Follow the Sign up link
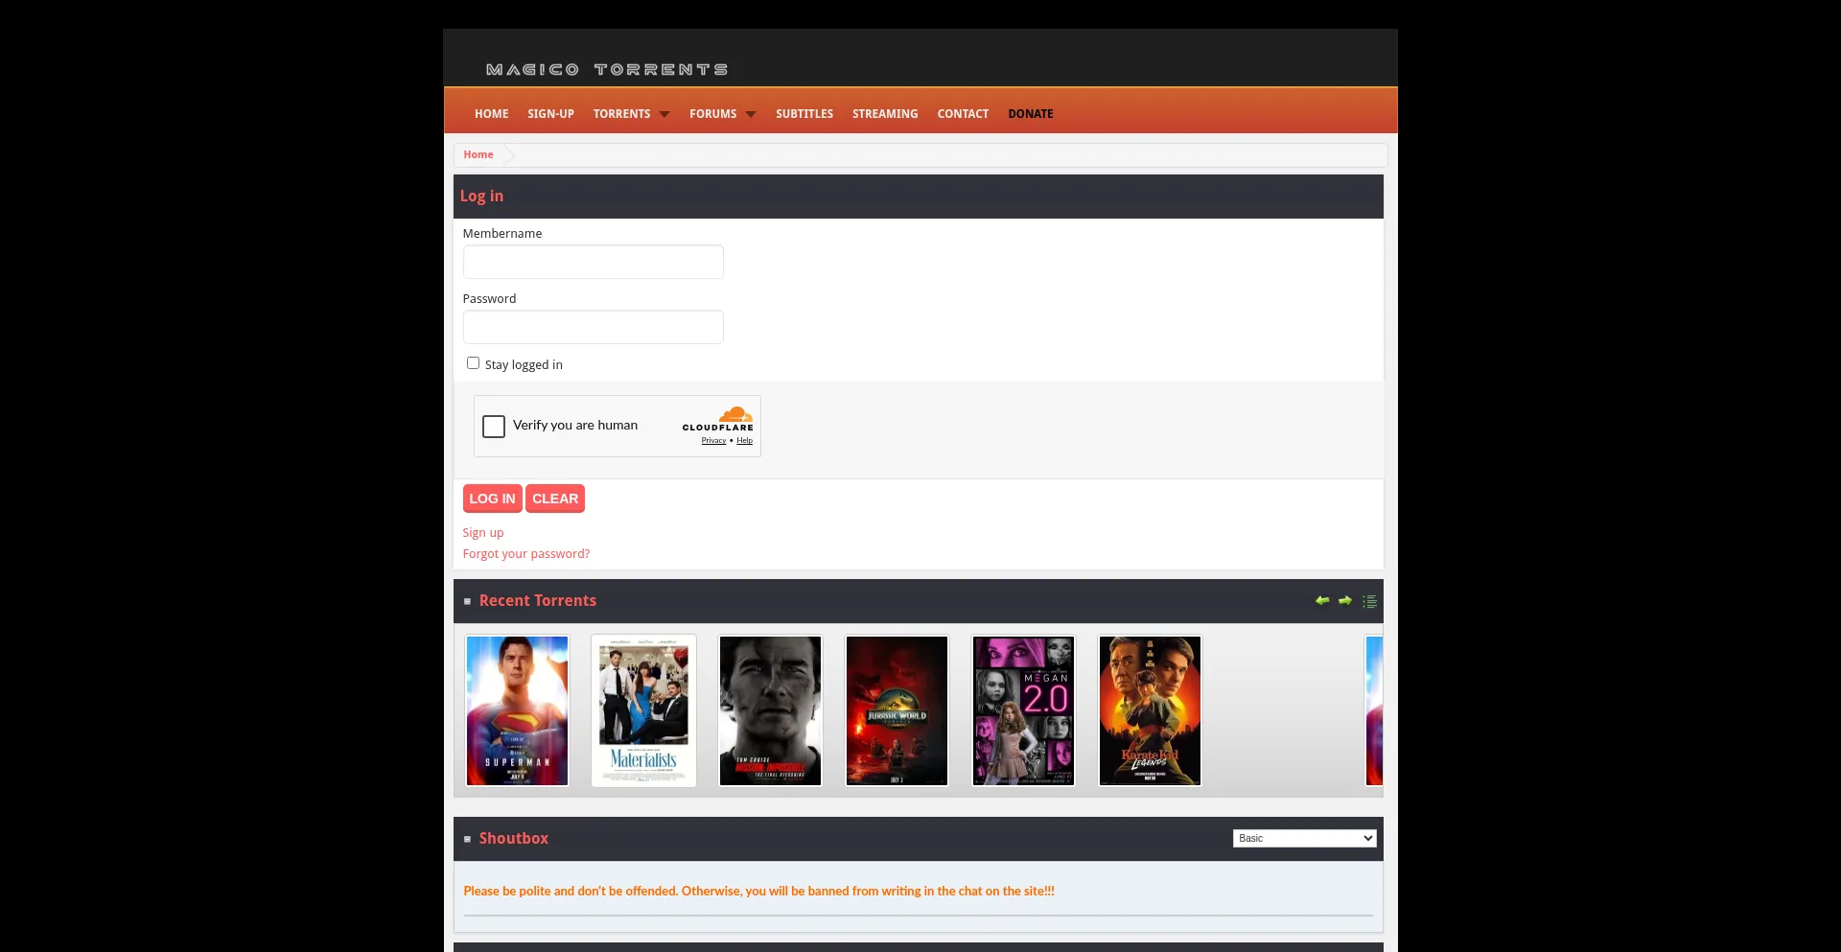1841x952 pixels. 483,533
